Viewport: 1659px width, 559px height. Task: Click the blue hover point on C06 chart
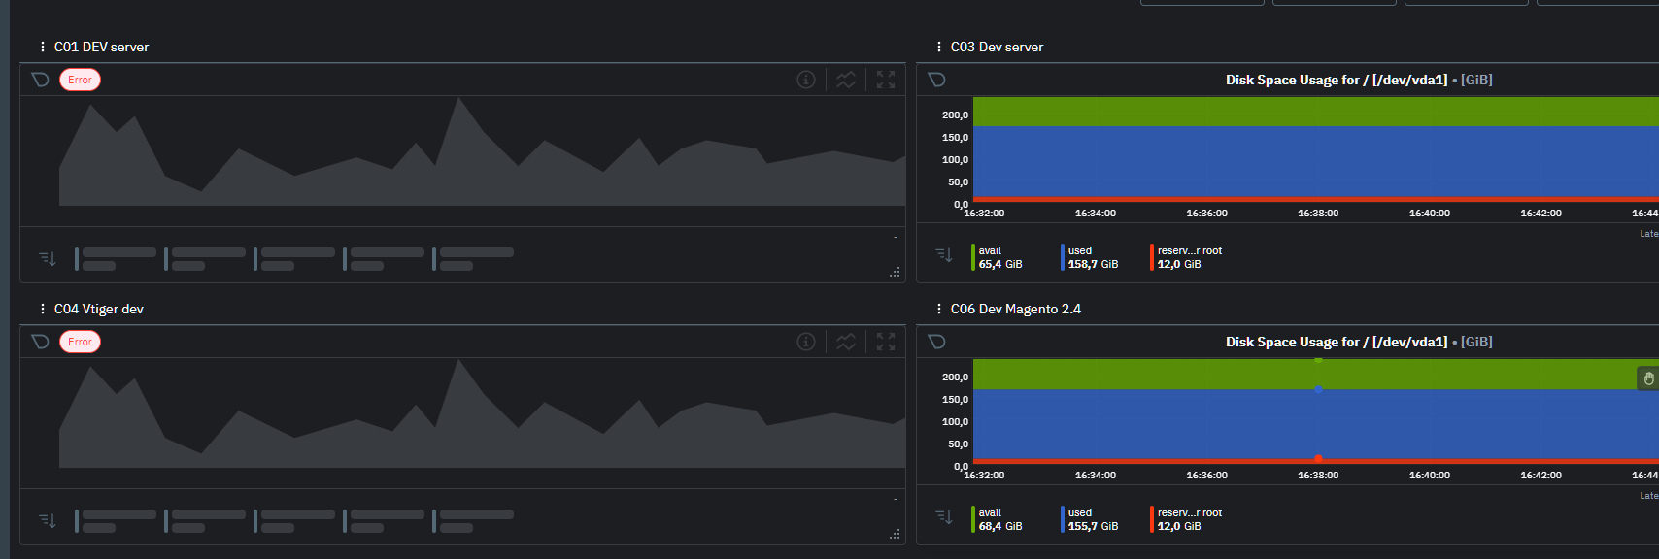[1318, 389]
